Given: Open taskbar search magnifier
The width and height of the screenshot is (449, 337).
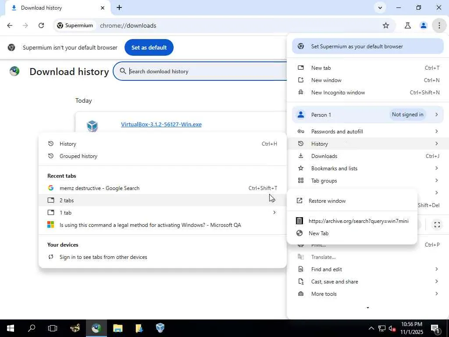Looking at the screenshot, I should [x=32, y=328].
